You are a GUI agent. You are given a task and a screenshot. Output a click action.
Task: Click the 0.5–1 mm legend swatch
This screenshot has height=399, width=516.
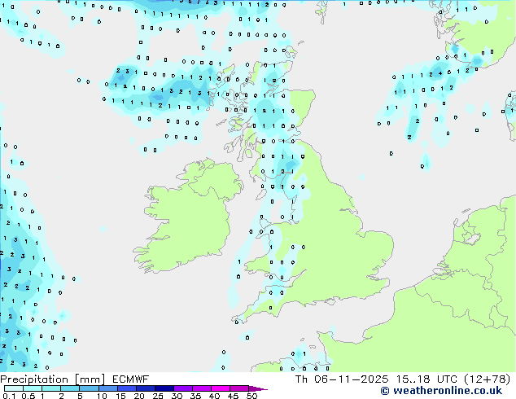33,388
